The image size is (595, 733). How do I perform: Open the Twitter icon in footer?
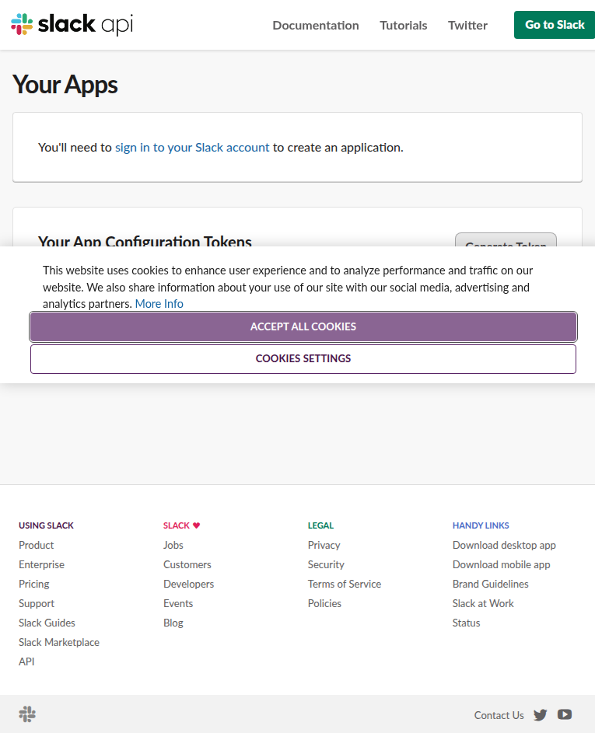click(541, 715)
